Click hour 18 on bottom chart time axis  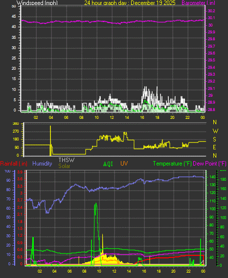[x=159, y=271]
